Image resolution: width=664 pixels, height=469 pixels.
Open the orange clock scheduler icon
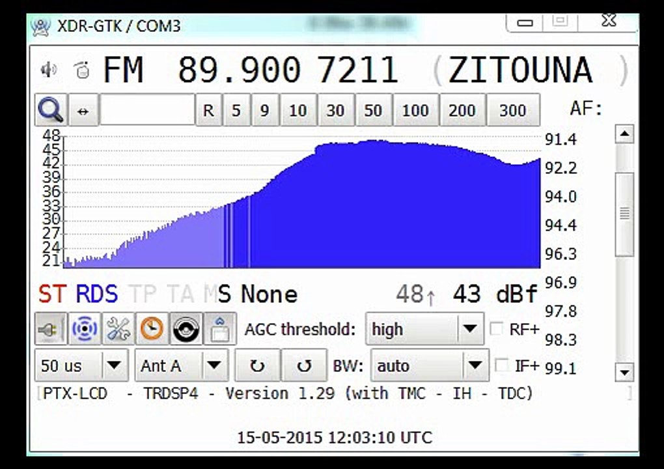coord(152,329)
